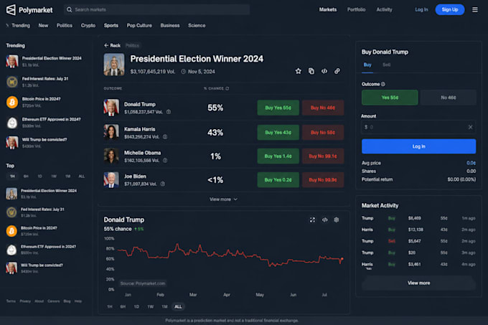Viewport: 488px width, 325px height.
Task: Click the Terms footer link
Action: point(11,301)
